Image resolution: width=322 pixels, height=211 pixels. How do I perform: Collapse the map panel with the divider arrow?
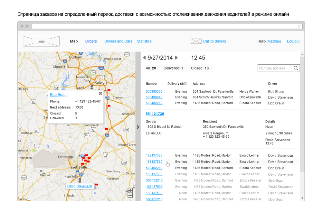[x=138, y=127]
